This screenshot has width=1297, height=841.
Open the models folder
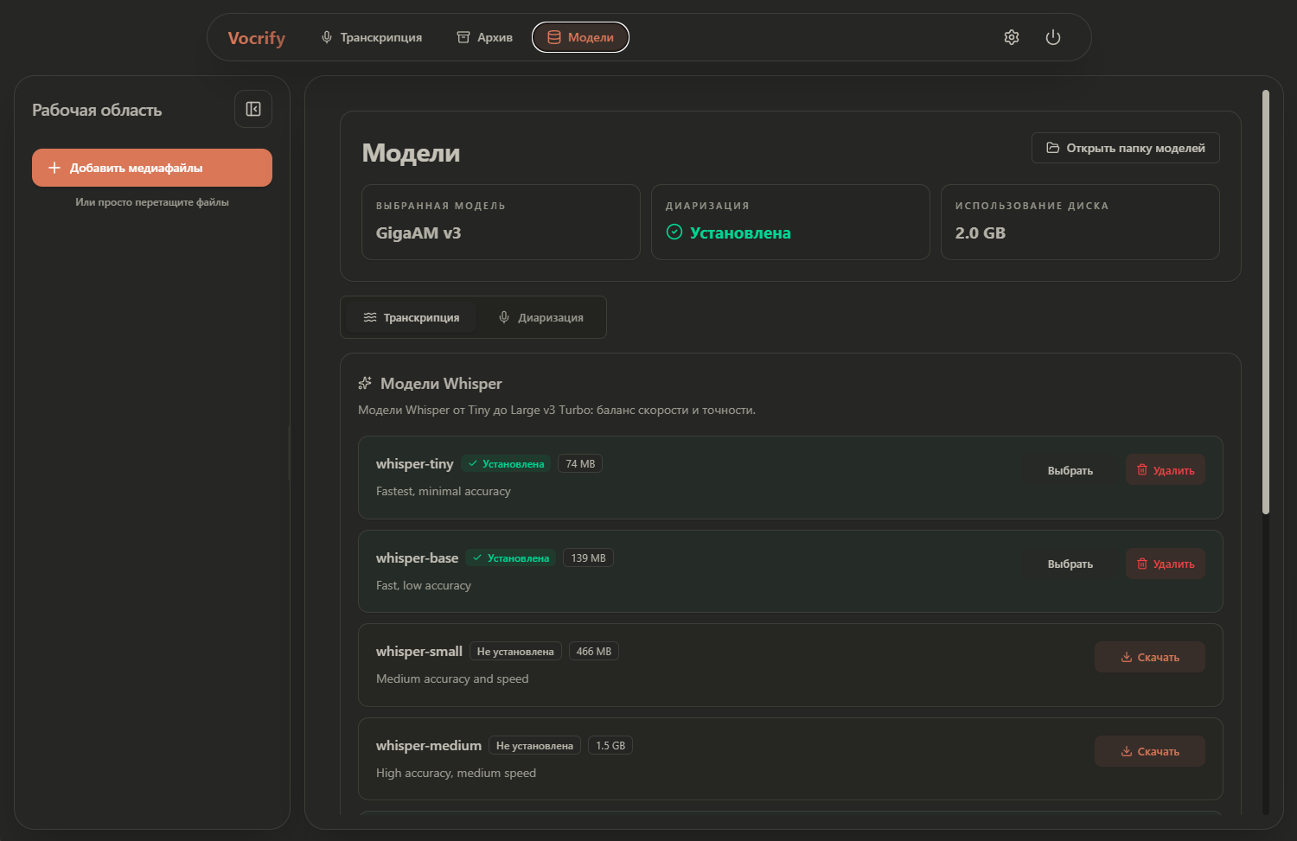pos(1125,148)
